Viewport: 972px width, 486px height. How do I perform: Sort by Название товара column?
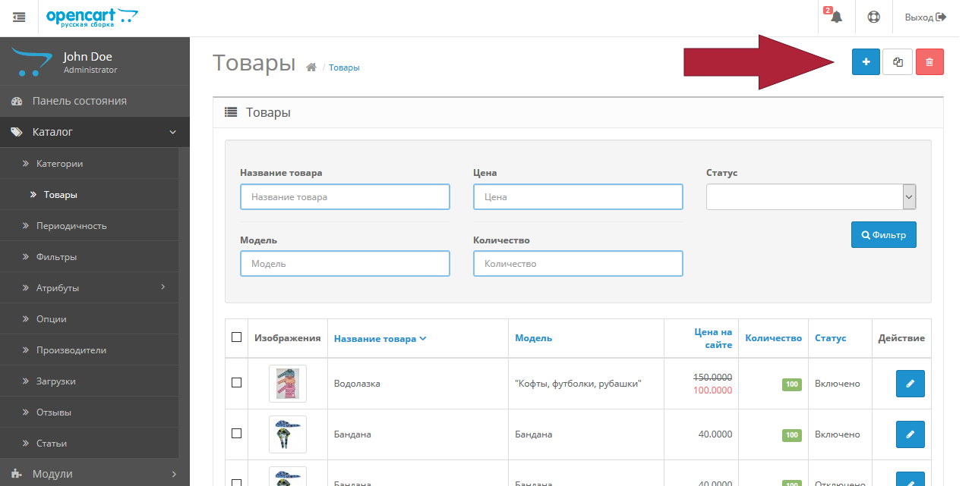380,339
